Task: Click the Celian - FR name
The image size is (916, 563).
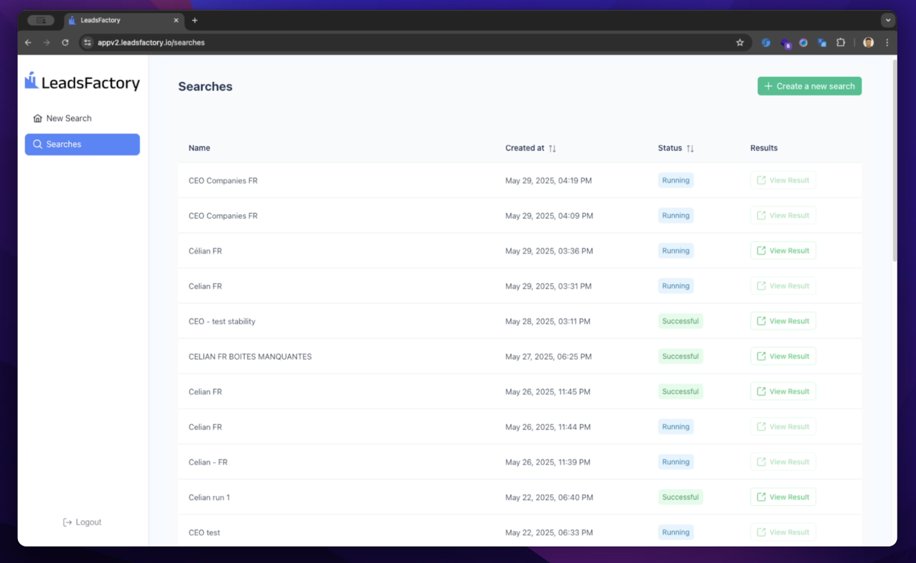Action: [208, 462]
